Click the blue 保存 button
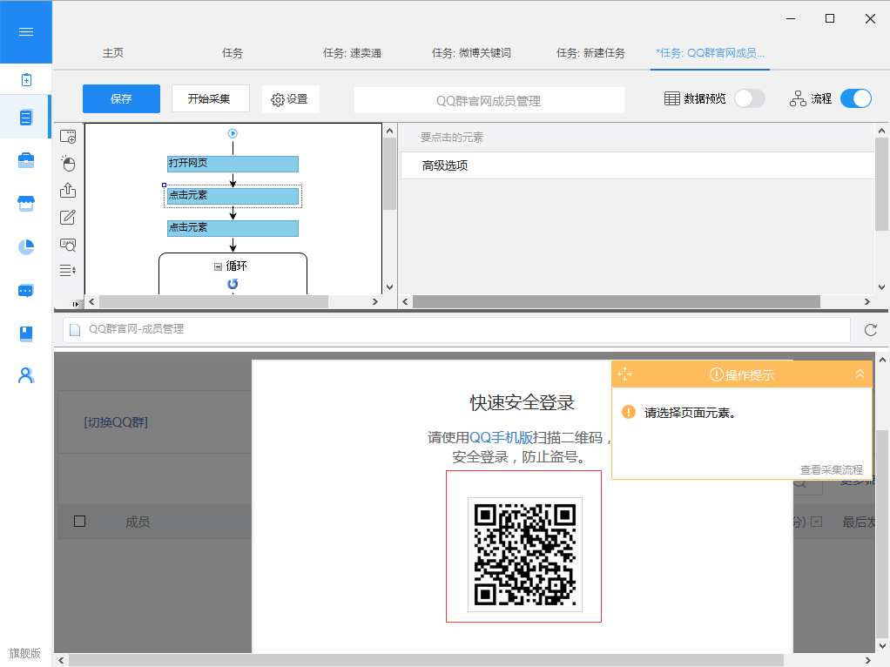 click(121, 98)
